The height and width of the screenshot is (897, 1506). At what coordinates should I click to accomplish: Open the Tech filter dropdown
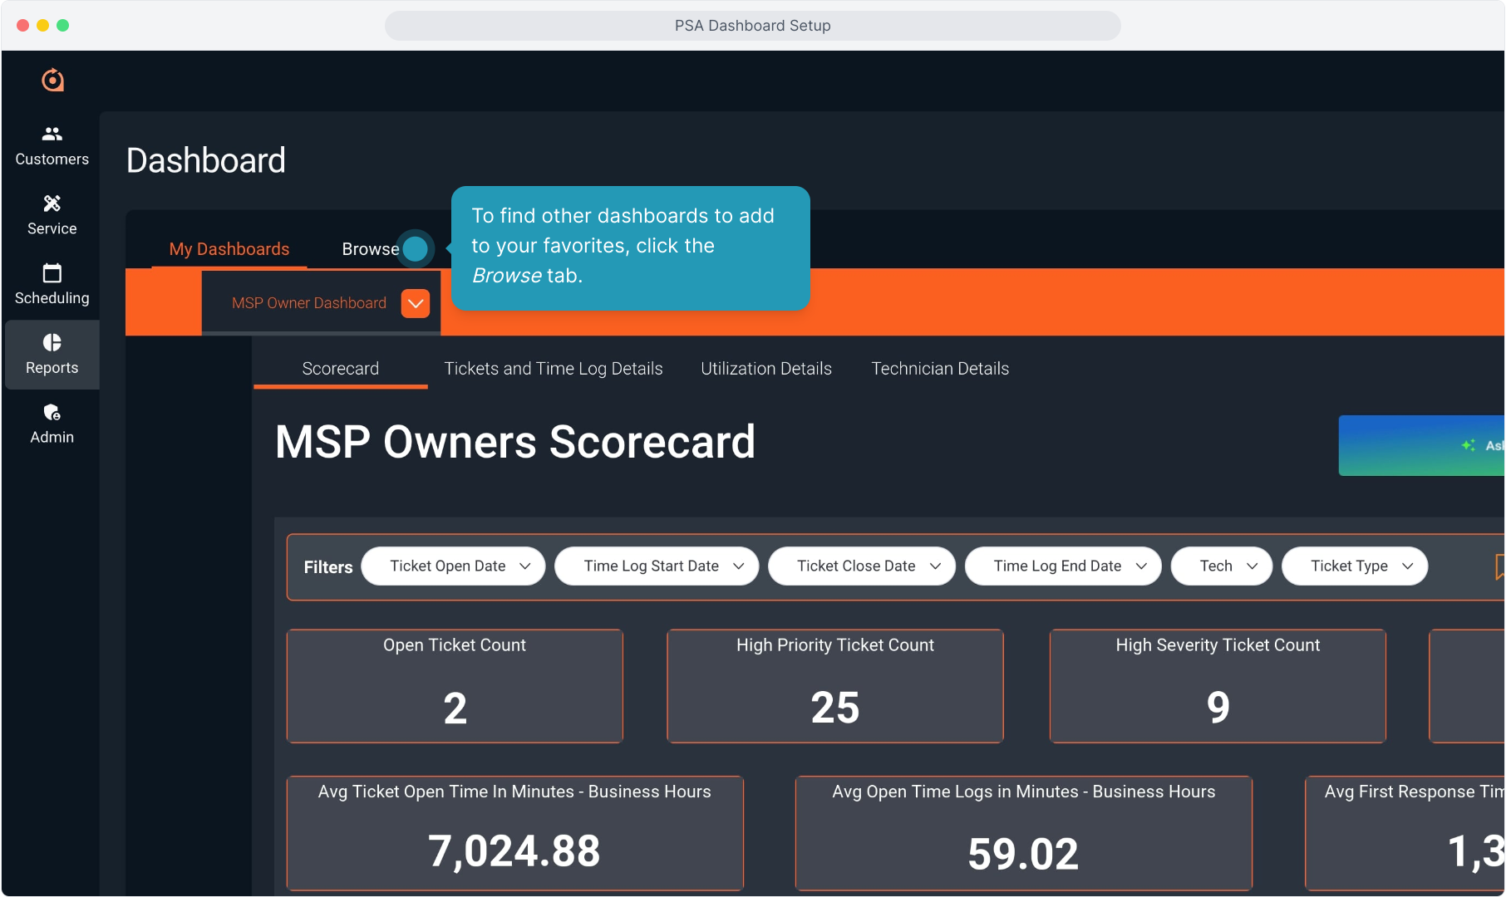tap(1221, 566)
